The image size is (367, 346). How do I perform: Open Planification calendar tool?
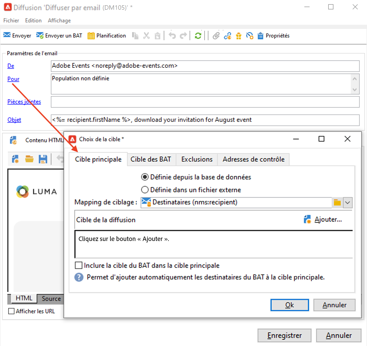pos(106,35)
